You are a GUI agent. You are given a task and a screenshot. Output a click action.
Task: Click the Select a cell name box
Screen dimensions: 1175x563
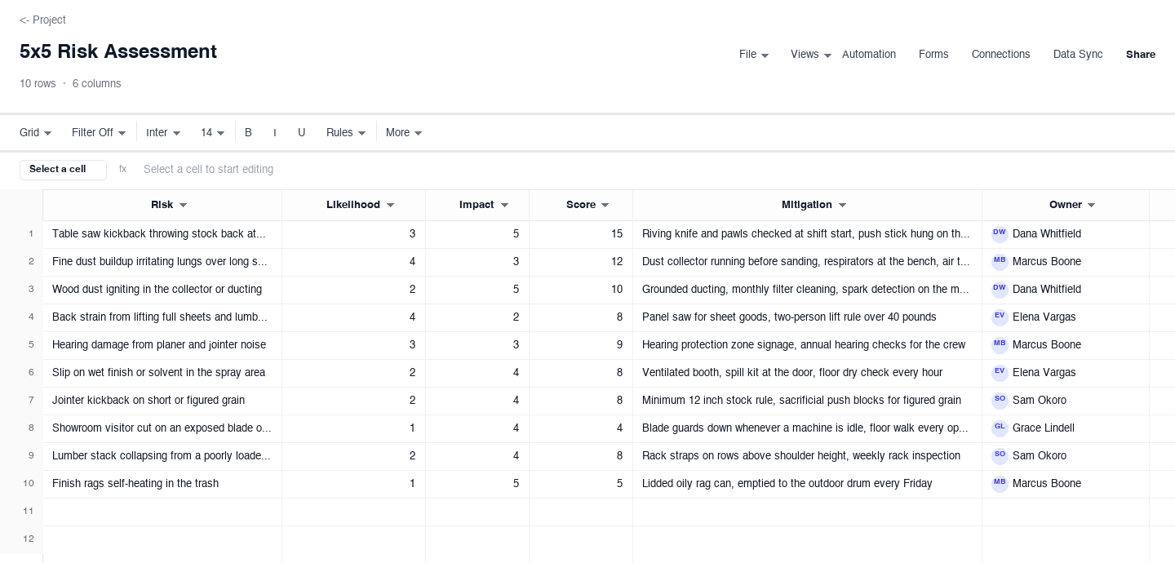63,170
